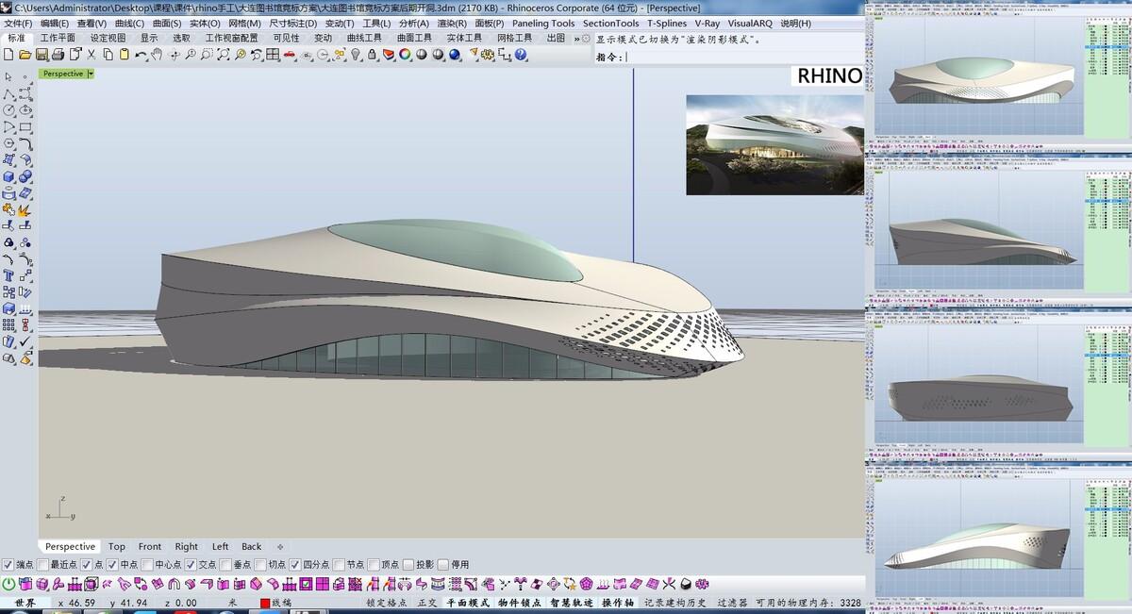Click the blue render sphere icon
Screen dimensions: 1132x614
click(x=455, y=55)
